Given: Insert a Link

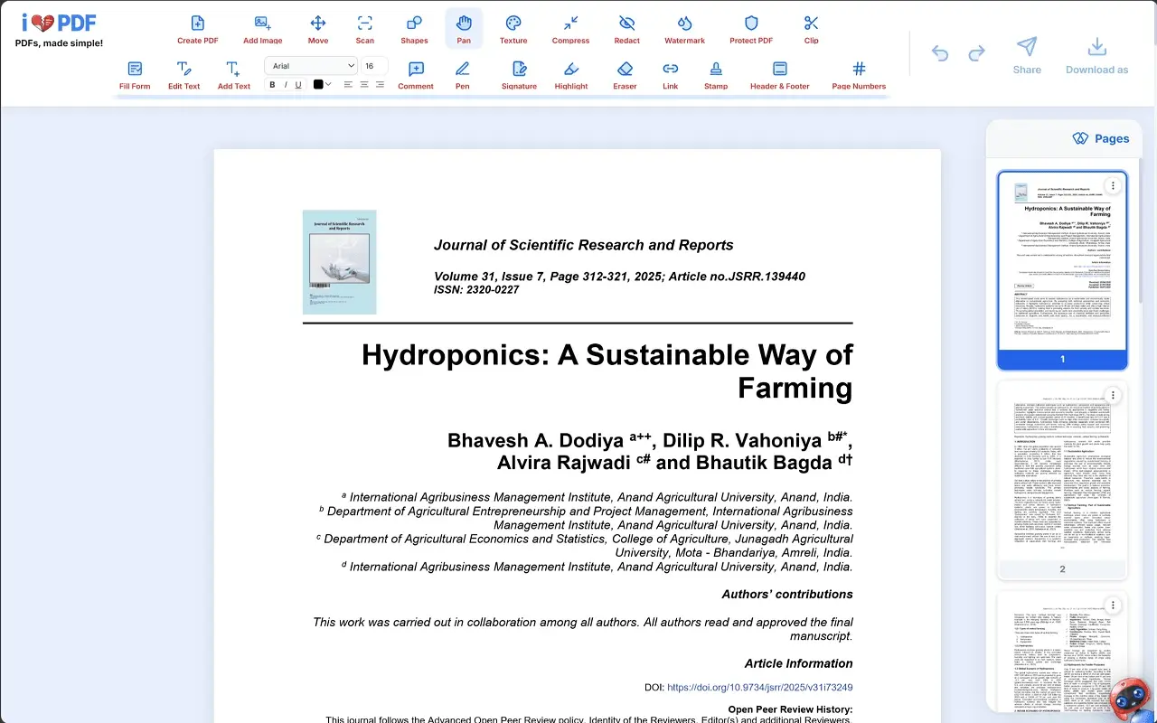Looking at the screenshot, I should [670, 75].
